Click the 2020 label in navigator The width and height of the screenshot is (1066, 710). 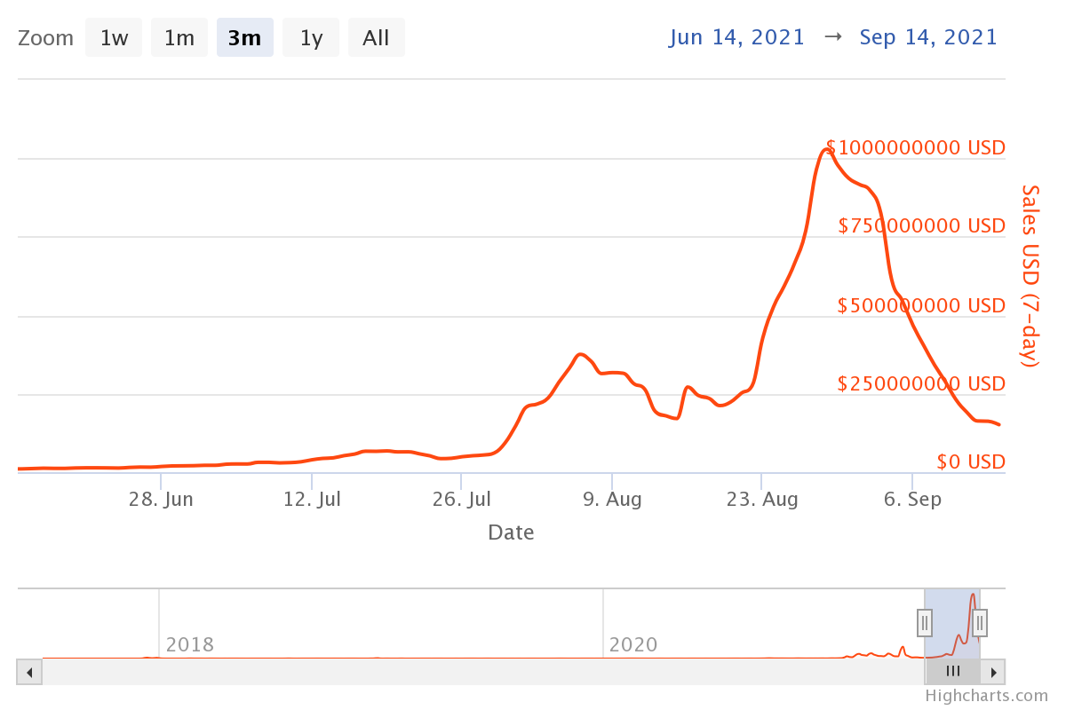point(633,644)
